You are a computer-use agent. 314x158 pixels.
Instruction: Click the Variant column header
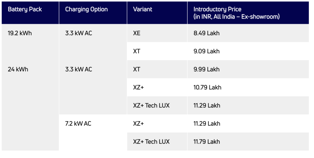coord(143,9)
